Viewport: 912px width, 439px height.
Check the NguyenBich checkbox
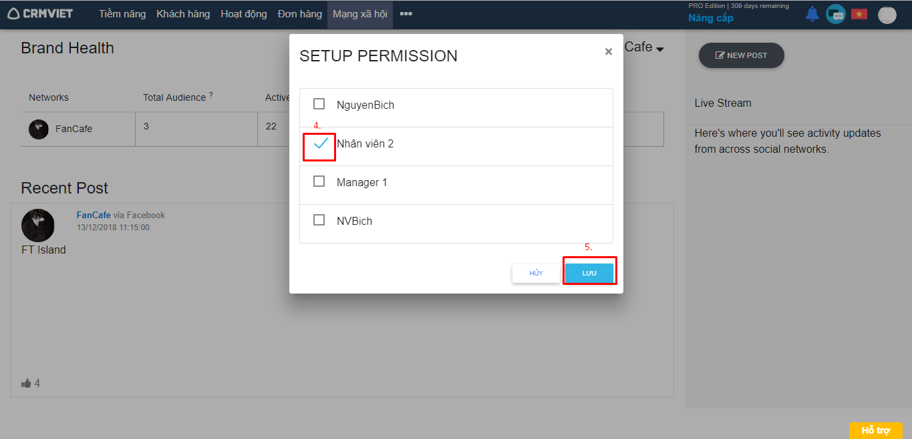point(319,104)
